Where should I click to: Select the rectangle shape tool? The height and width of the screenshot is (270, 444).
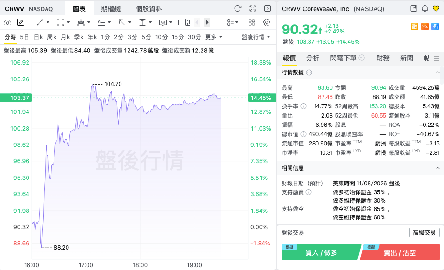click(61, 22)
